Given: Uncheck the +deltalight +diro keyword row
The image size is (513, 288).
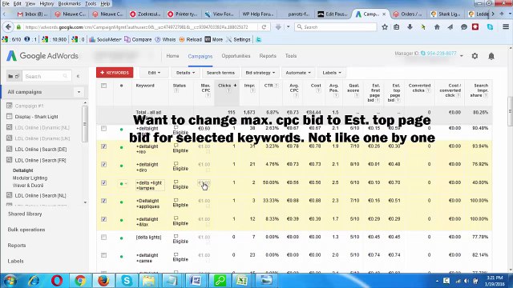Looking at the screenshot, I should pos(103,164).
